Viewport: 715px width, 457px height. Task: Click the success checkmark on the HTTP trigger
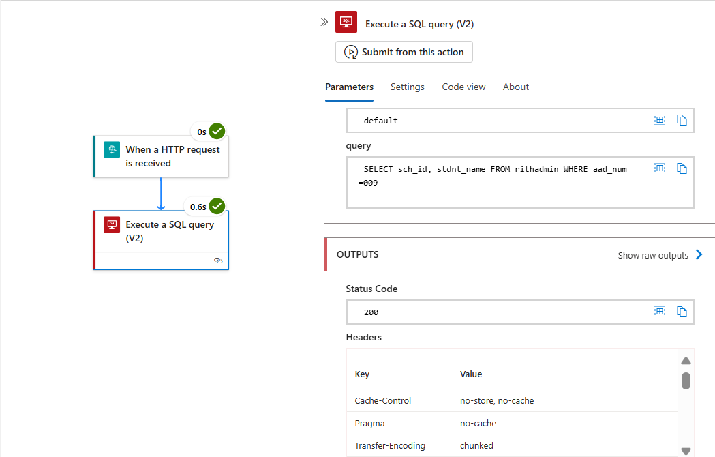tap(217, 132)
